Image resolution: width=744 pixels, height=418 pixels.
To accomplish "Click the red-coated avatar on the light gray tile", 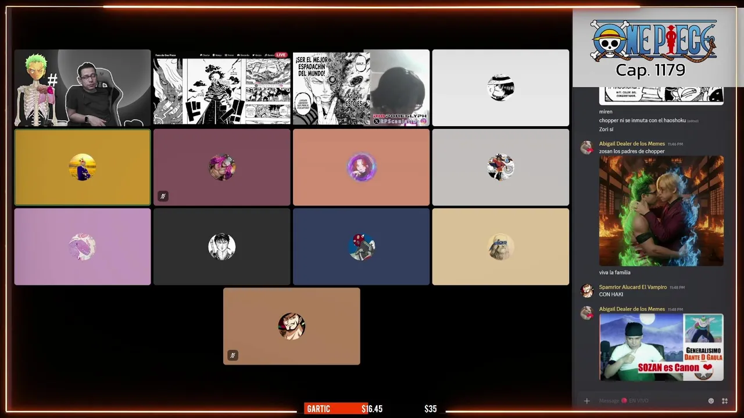I will [500, 167].
